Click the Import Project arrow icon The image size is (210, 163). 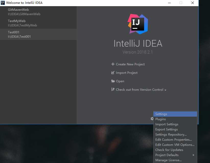pos(113,73)
